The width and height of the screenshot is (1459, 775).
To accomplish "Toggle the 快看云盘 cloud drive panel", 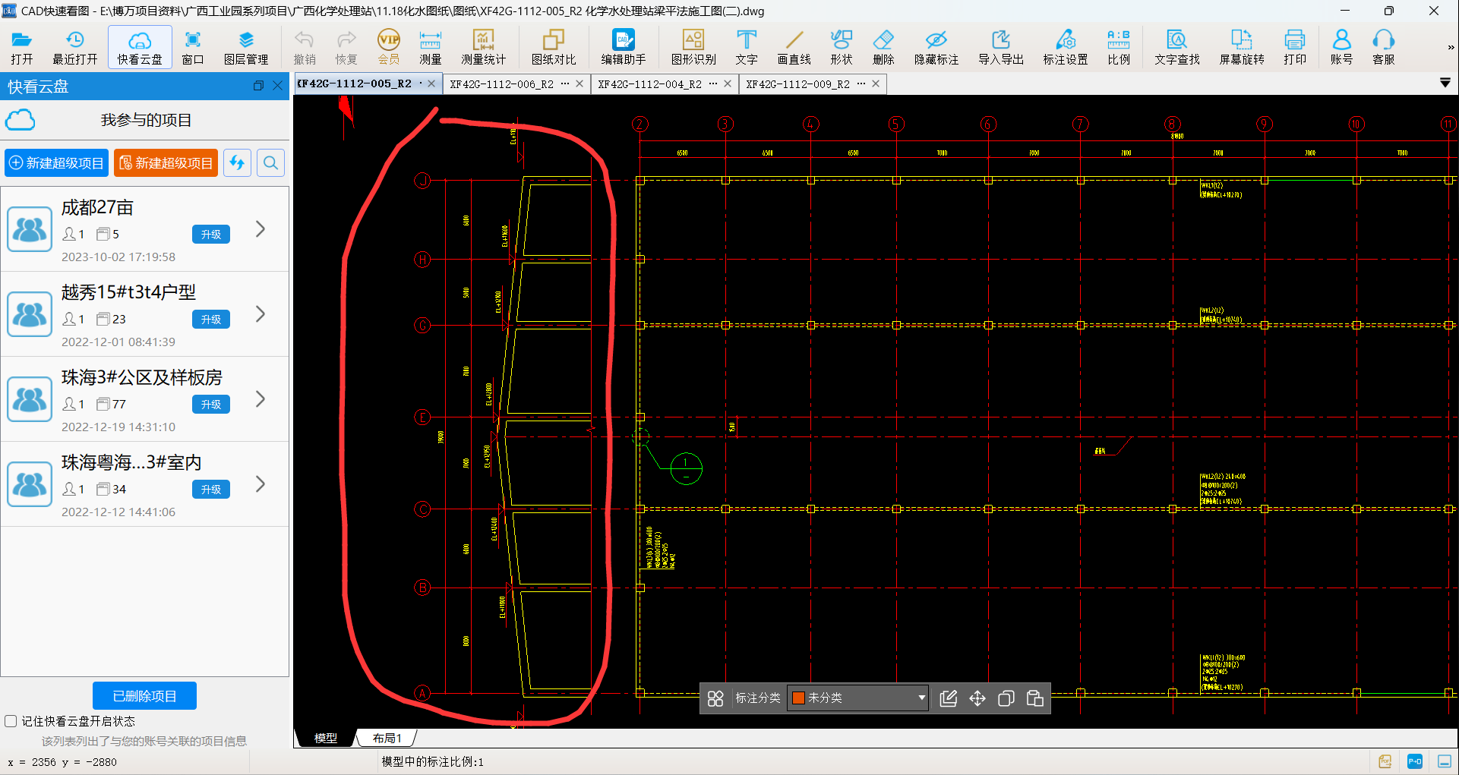I will (x=140, y=47).
